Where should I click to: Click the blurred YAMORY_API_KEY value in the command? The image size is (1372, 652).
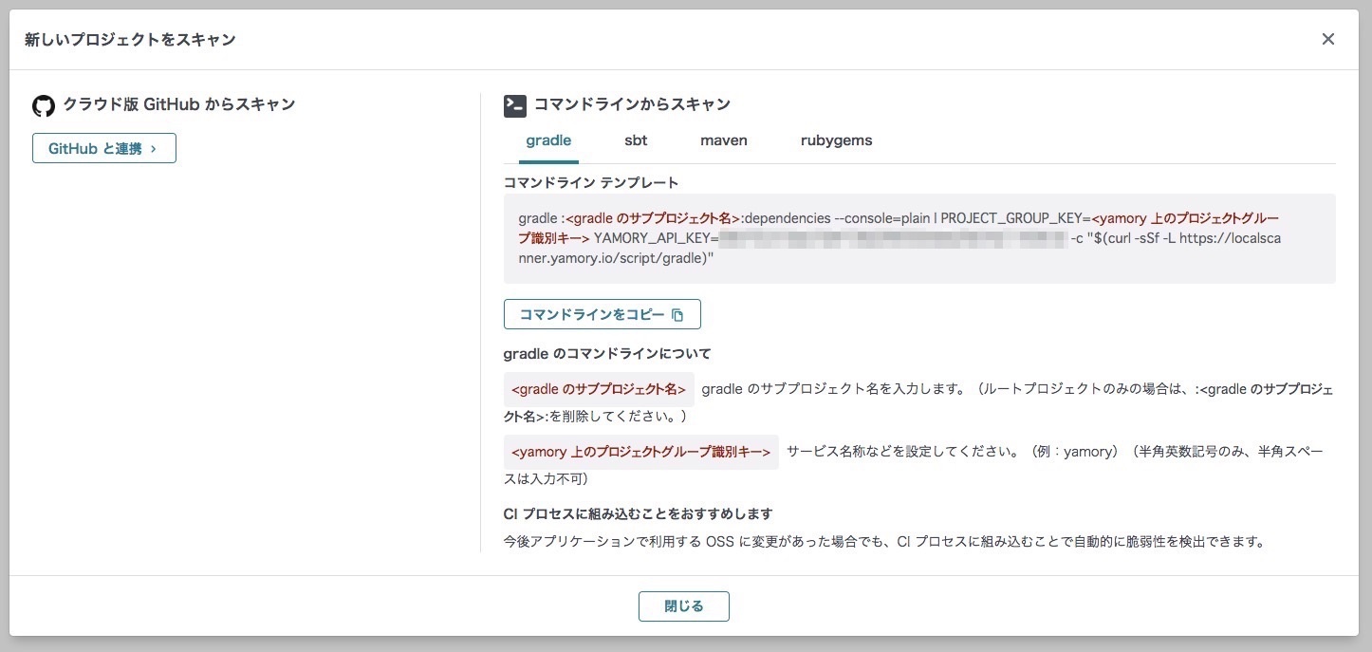point(892,238)
